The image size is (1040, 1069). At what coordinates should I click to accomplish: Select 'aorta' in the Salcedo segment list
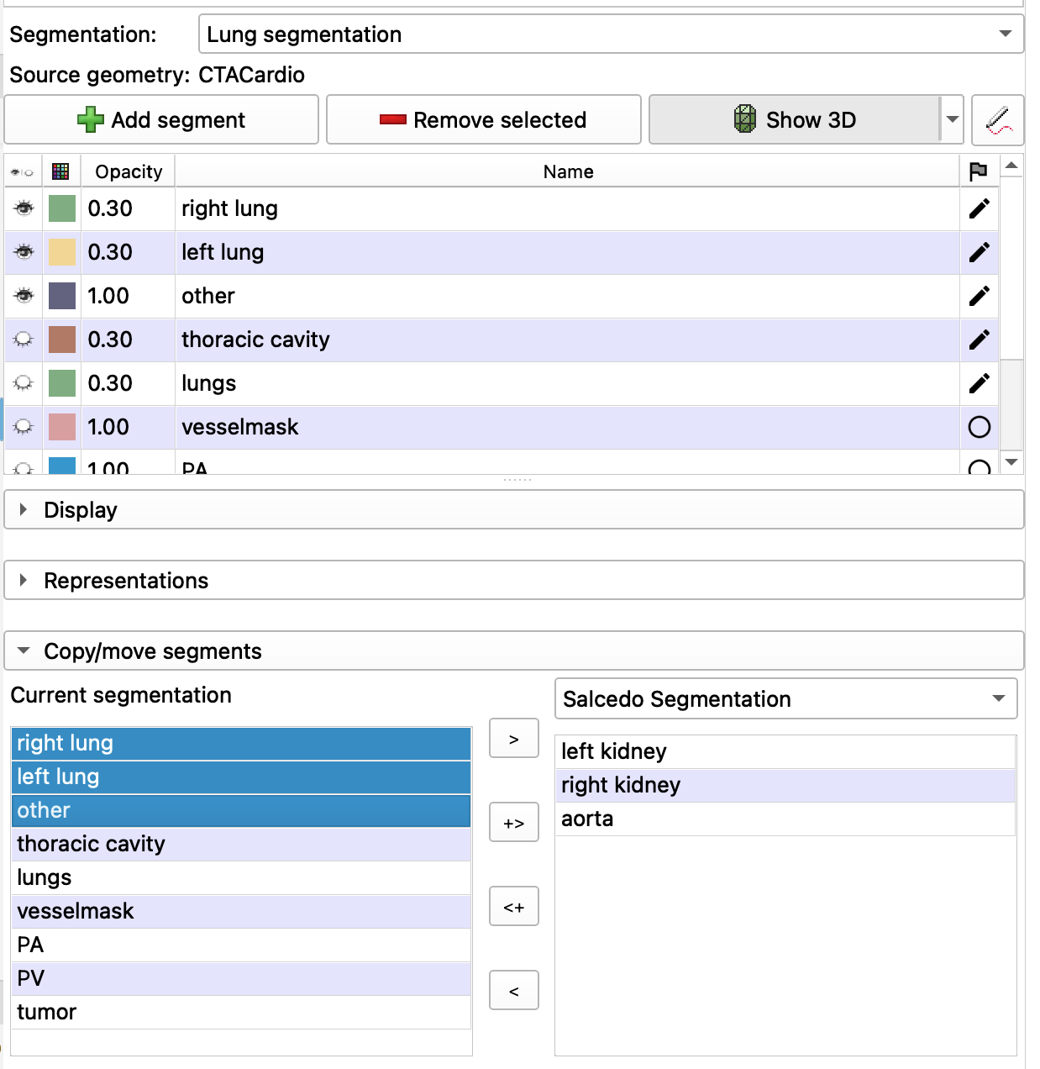click(x=587, y=819)
